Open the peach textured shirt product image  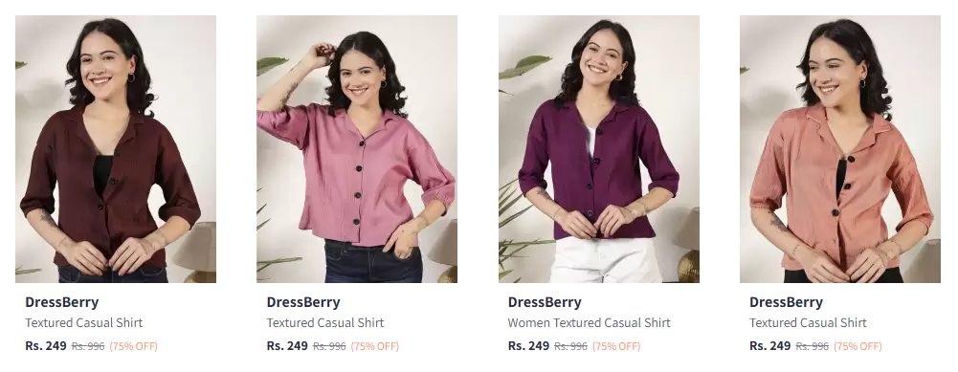click(840, 149)
